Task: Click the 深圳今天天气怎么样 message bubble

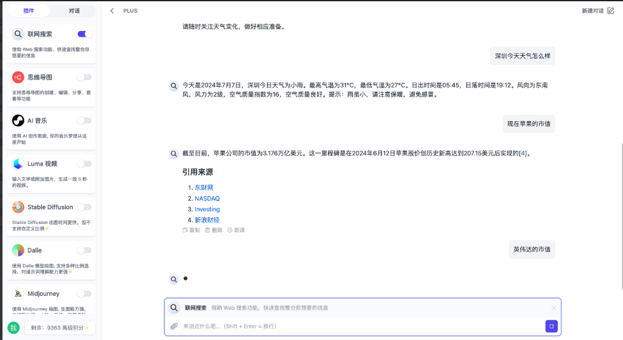Action: 522,56
